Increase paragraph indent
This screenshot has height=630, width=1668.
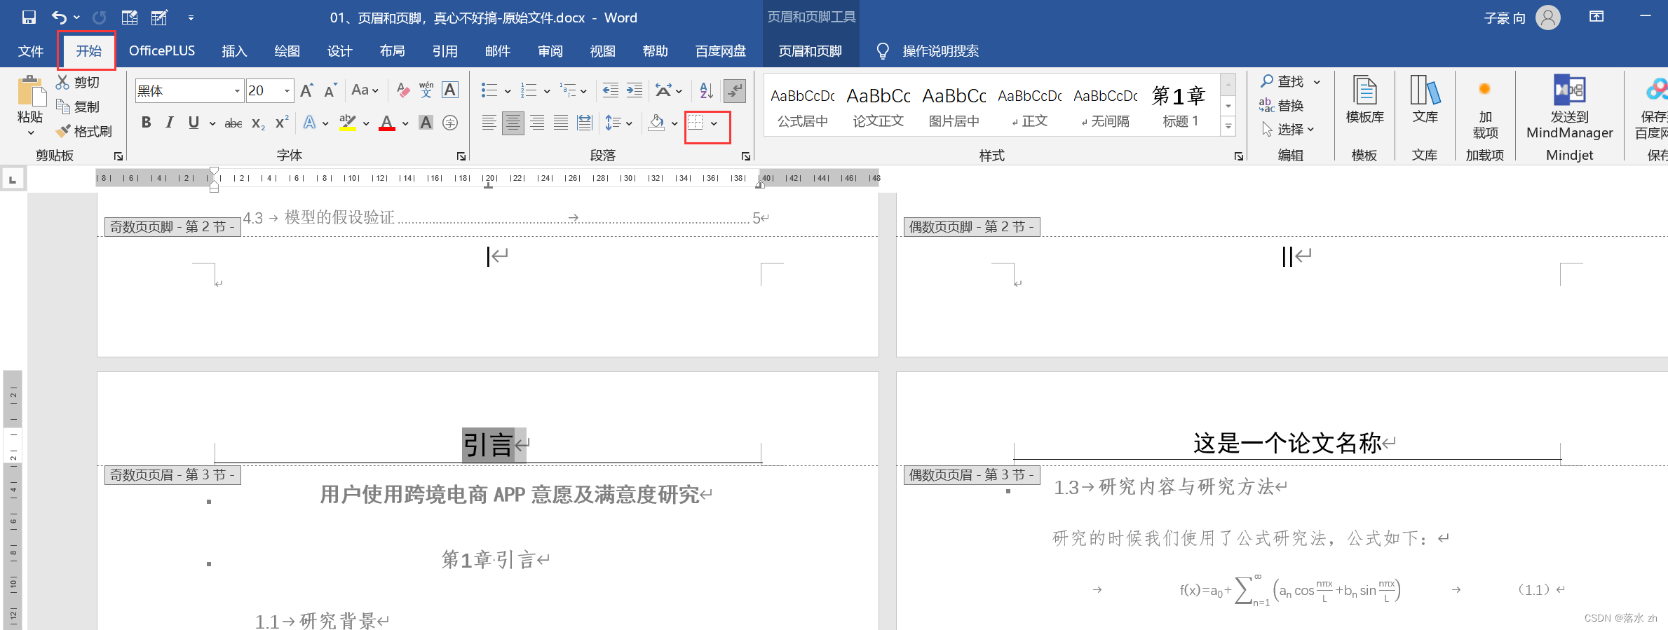coord(635,90)
